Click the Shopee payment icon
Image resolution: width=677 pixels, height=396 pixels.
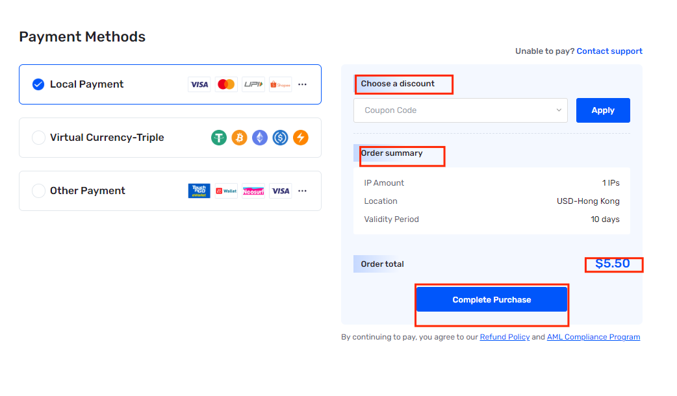[x=280, y=84]
